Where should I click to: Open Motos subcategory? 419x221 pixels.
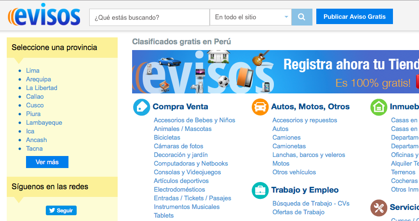(281, 164)
